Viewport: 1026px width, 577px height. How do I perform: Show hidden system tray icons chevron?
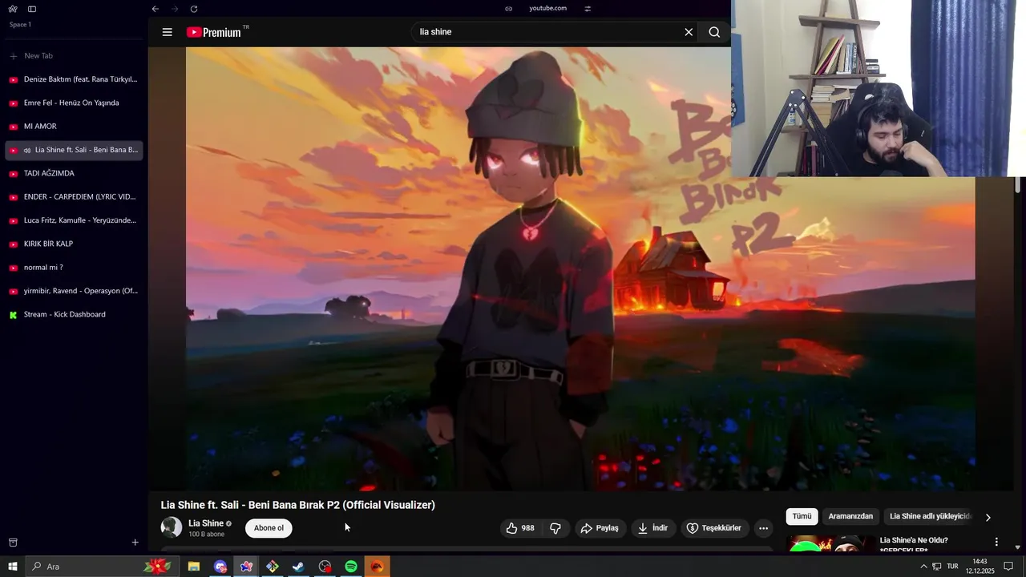click(x=923, y=567)
